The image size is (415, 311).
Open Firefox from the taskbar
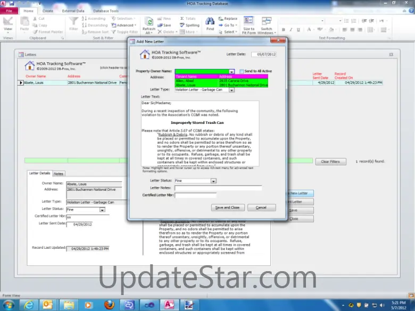tap(109, 305)
